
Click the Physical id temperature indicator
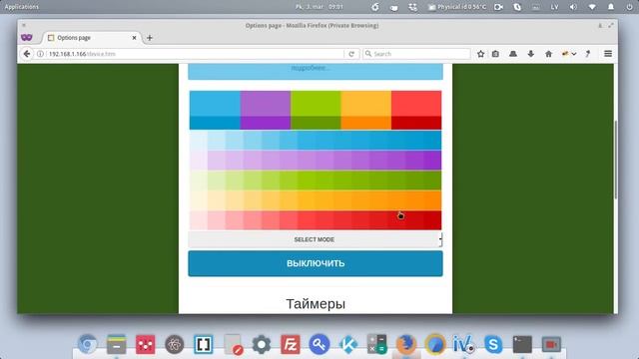457,7
